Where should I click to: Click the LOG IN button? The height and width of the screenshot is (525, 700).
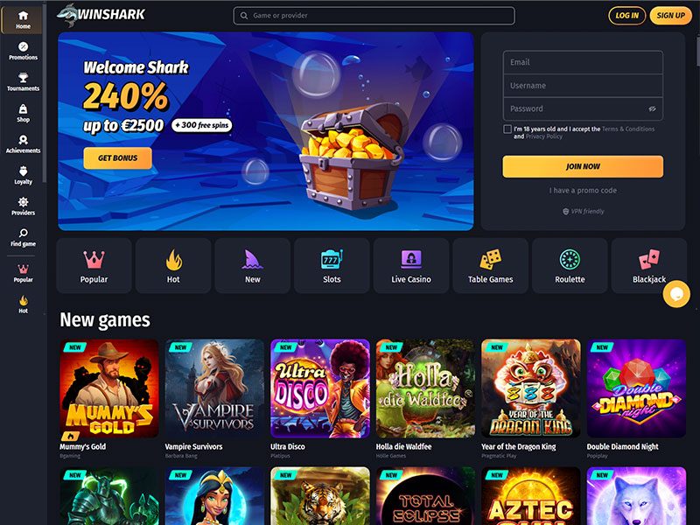click(x=626, y=16)
